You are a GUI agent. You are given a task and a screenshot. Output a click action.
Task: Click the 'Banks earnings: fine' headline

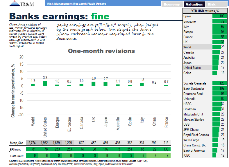(59, 16)
